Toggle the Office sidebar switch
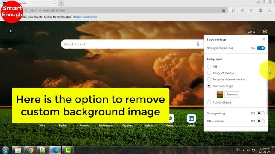 [261, 121]
